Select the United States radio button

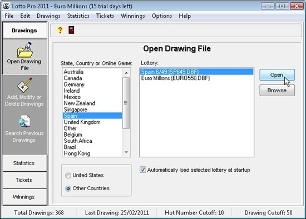pyautogui.click(x=68, y=176)
